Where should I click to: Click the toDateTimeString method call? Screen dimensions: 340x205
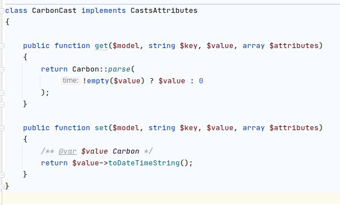pyautogui.click(x=144, y=163)
